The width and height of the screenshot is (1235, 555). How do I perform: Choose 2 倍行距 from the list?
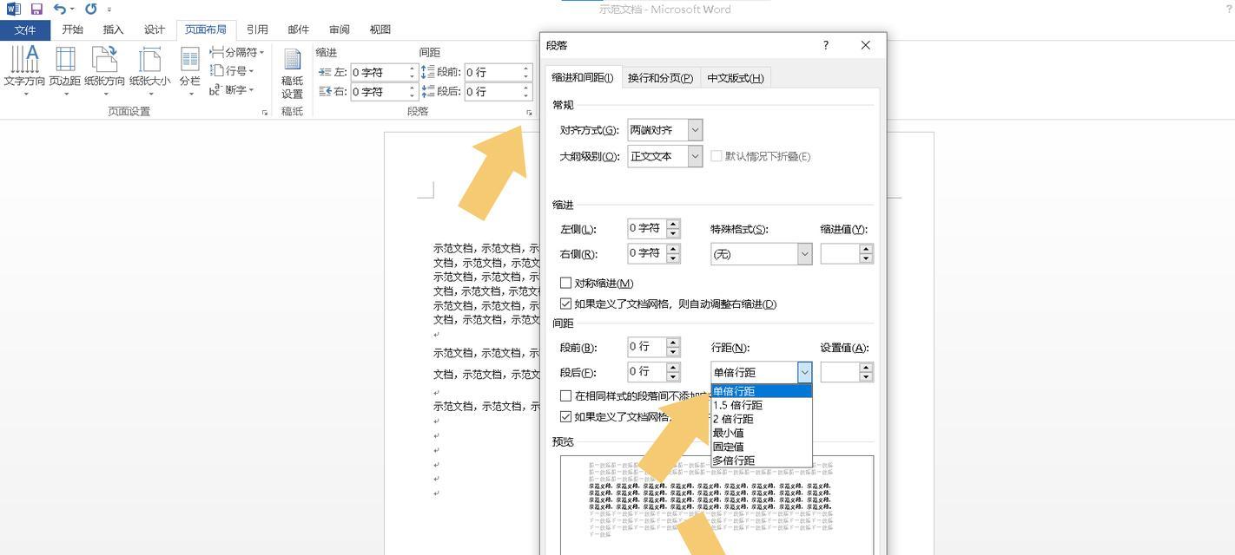762,419
